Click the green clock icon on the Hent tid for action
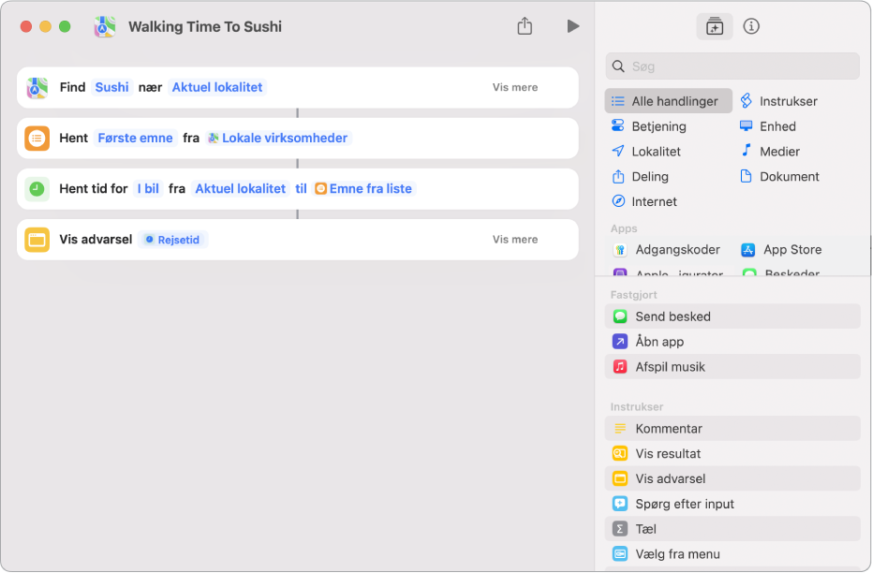The width and height of the screenshot is (872, 573). point(37,189)
